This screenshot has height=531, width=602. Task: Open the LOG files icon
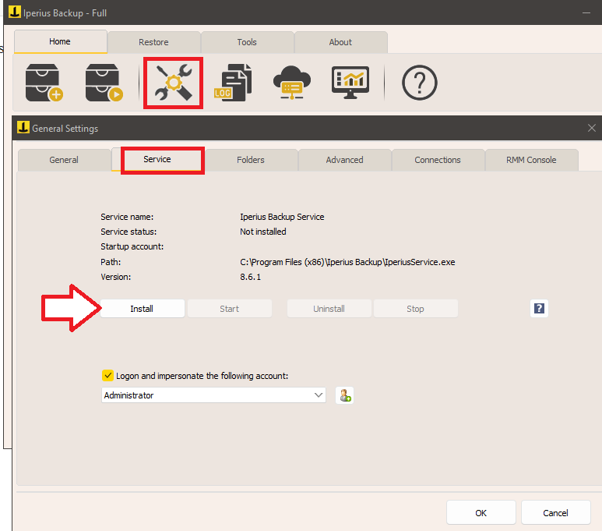point(233,83)
